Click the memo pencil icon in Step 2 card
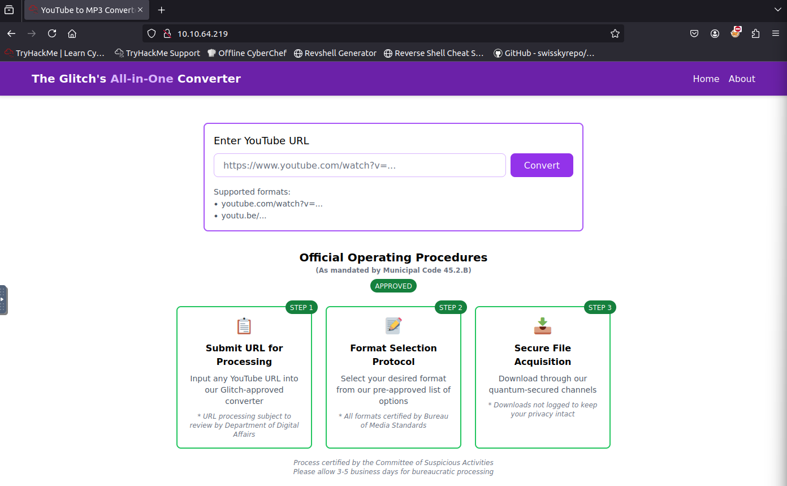The height and width of the screenshot is (486, 787). [x=393, y=326]
